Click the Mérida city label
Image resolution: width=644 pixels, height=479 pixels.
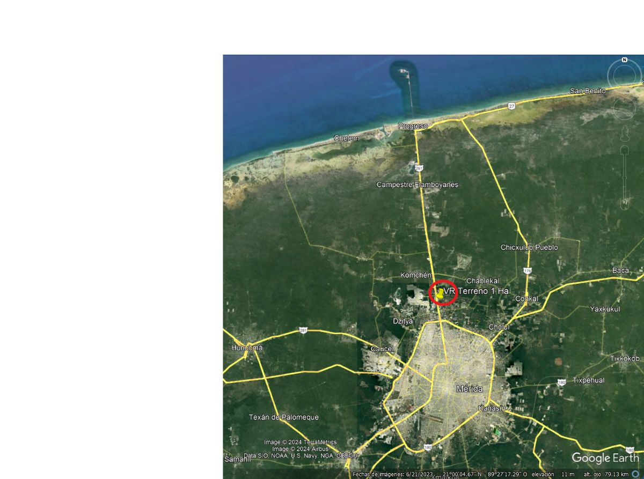(x=470, y=388)
